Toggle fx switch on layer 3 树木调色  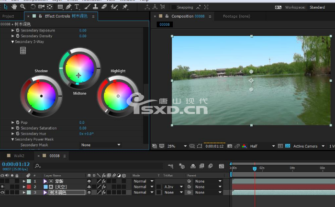pos(104,192)
